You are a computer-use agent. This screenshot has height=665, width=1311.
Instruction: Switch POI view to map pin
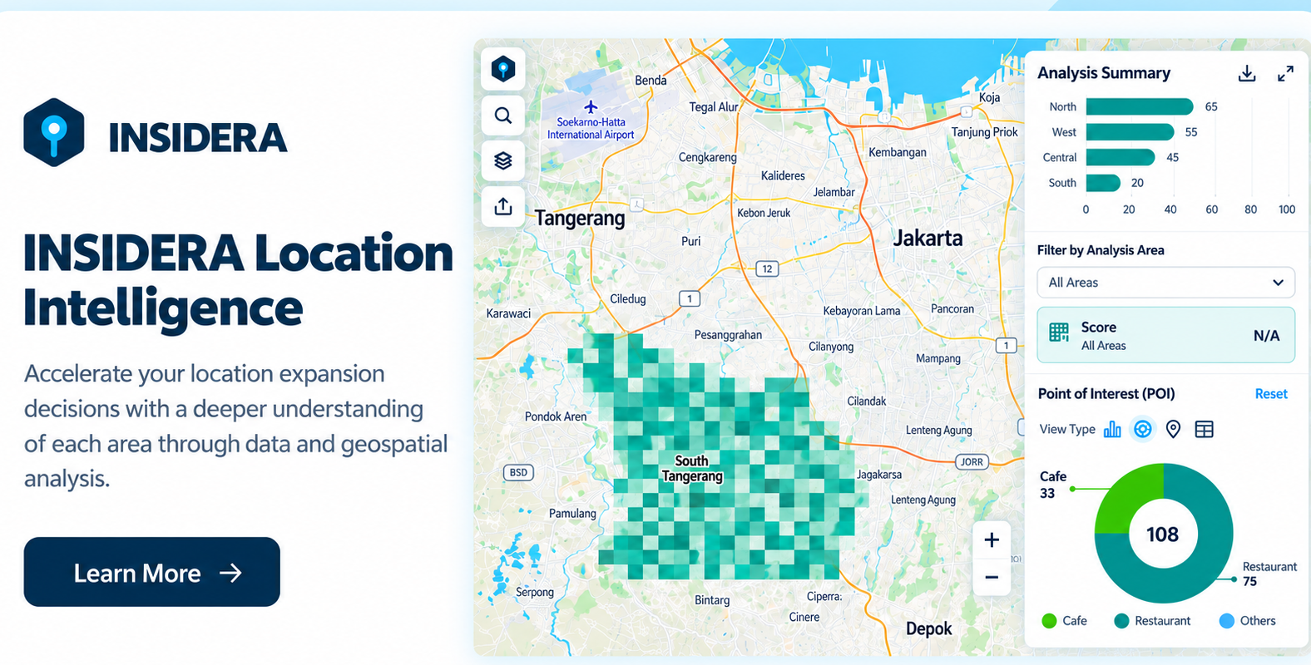1173,429
